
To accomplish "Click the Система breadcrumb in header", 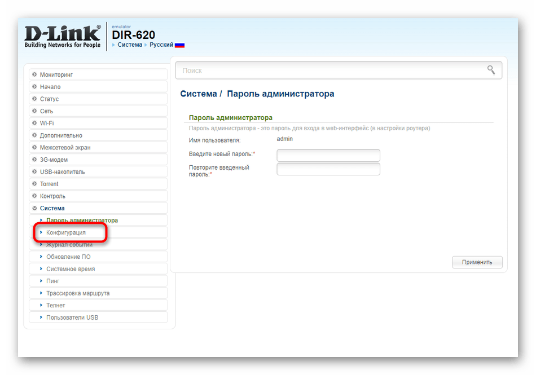I will 130,45.
